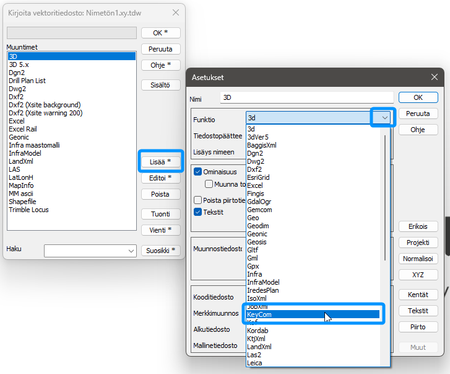Click the Nimi text input field
450x374 pixels.
(306, 97)
